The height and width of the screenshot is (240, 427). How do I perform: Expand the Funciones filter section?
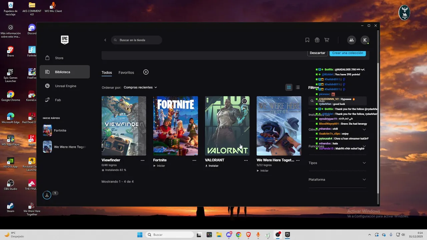pyautogui.click(x=337, y=146)
